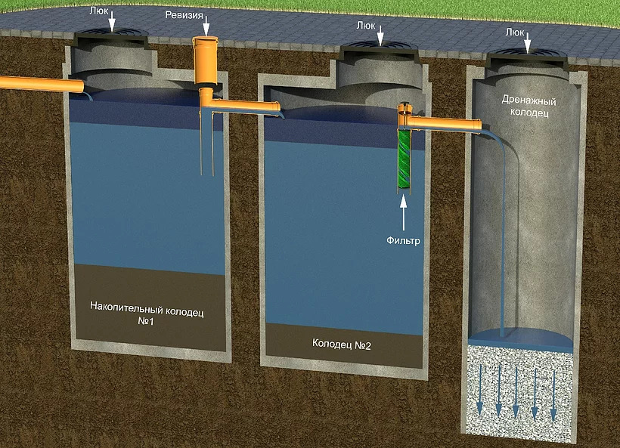This screenshot has width=620, height=448.
Task: Click the 'Колодец №2' label
Action: tap(342, 344)
